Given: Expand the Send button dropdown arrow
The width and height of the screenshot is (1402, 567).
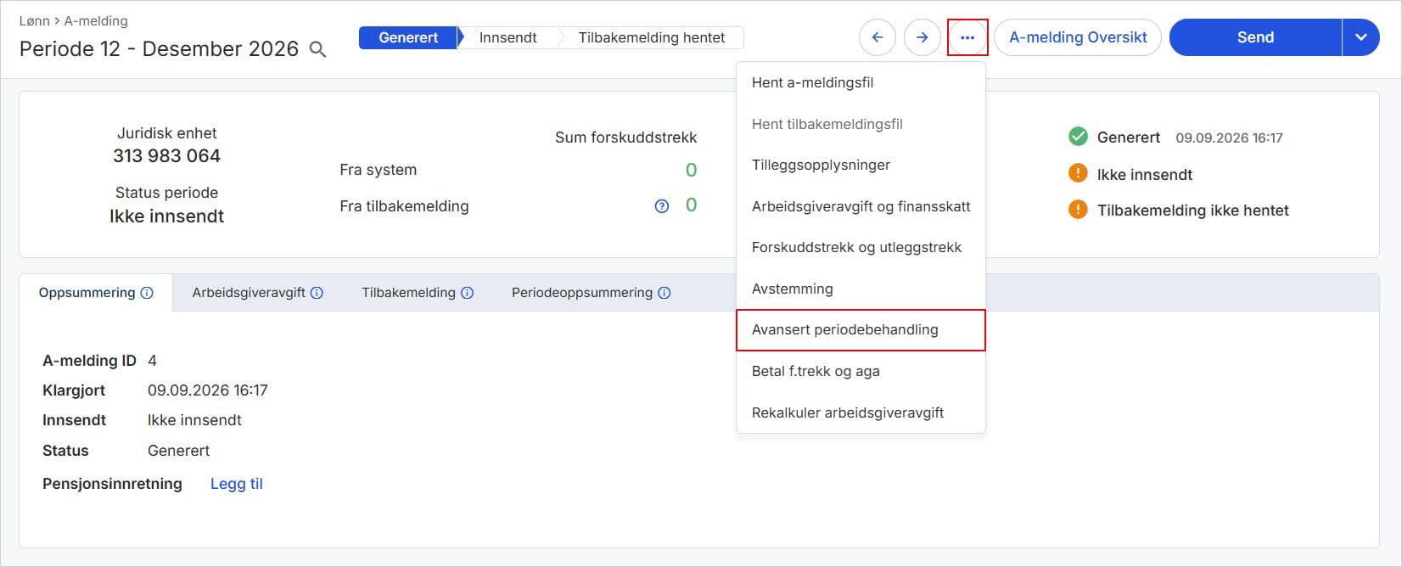Looking at the screenshot, I should (x=1361, y=37).
